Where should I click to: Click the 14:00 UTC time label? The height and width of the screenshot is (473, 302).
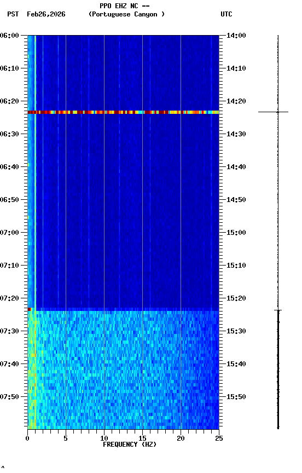tap(236, 36)
